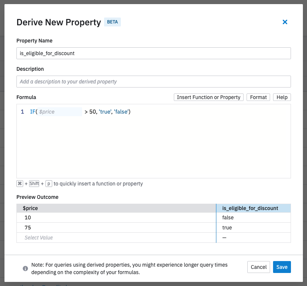Click the is_eligible_for_discount column header
307x286 pixels.
pyautogui.click(x=253, y=208)
